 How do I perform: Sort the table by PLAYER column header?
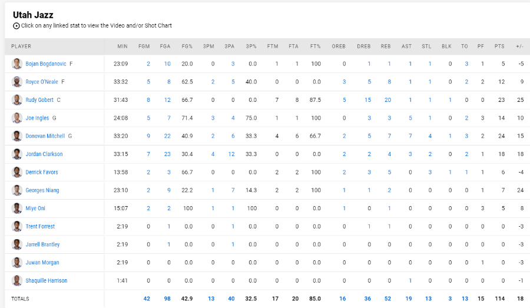(21, 47)
